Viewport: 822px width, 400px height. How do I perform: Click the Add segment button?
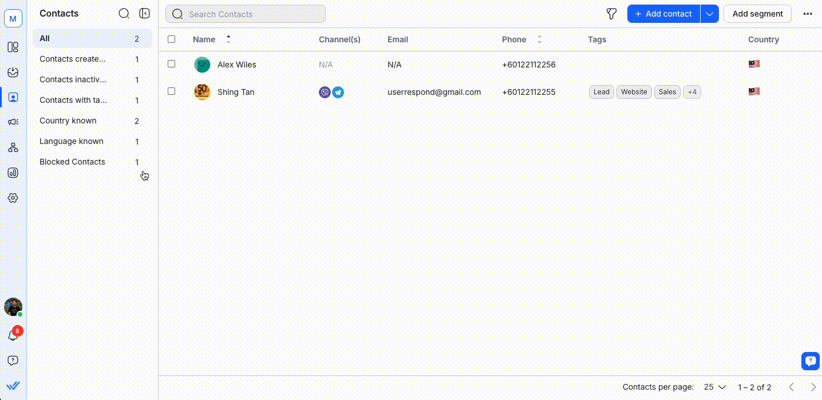tap(757, 14)
